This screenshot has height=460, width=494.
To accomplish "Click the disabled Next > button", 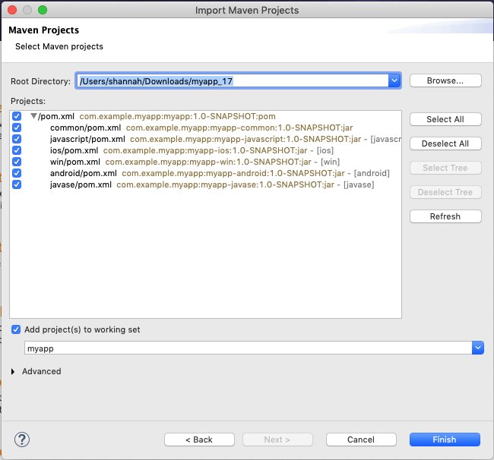I will 277,440.
